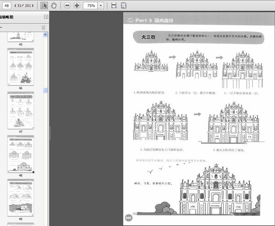
Task: Open page 46 thumbnail
Action: coord(21,65)
